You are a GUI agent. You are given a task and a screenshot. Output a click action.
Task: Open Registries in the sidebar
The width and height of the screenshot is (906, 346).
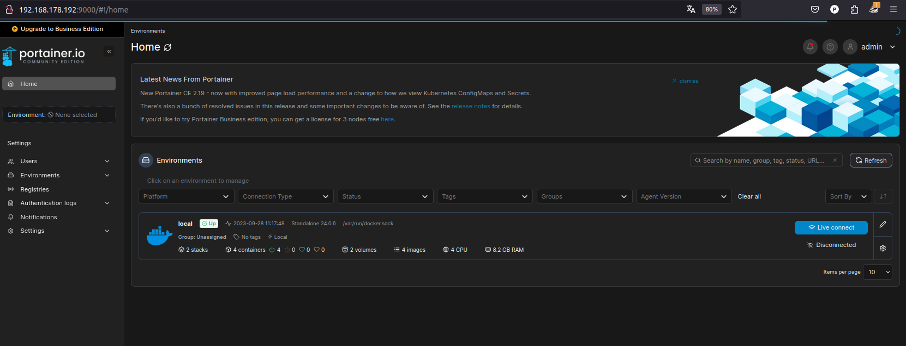34,189
